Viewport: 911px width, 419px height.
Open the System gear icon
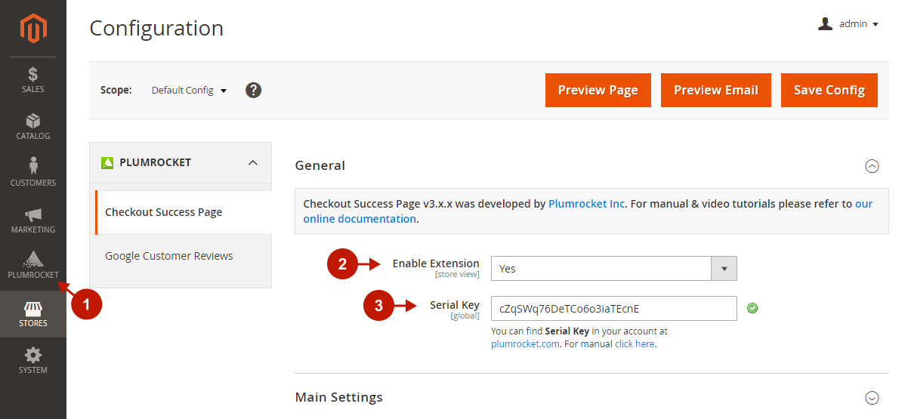coord(33,356)
